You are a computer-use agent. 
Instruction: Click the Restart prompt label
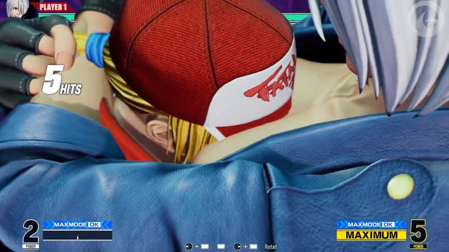pyautogui.click(x=271, y=247)
